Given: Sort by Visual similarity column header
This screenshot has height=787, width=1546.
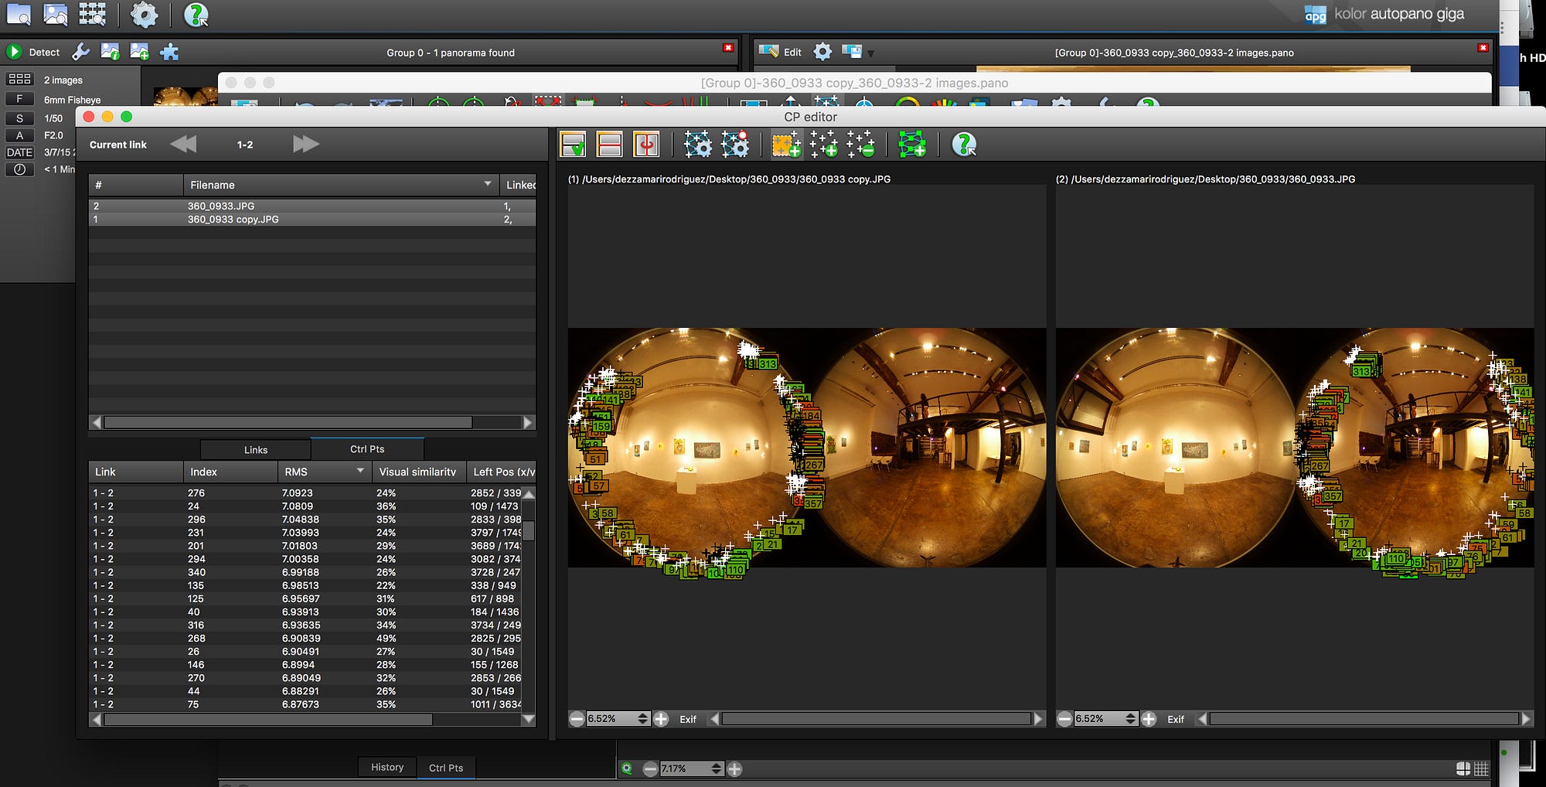Looking at the screenshot, I should 419,472.
